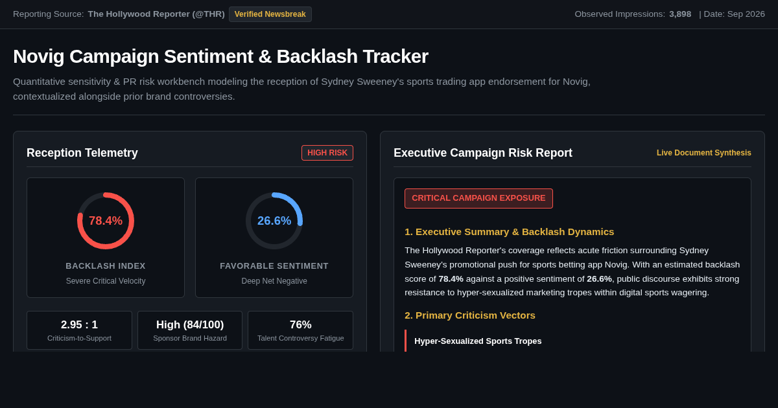Click the HIGH RISK badge

click(327, 153)
